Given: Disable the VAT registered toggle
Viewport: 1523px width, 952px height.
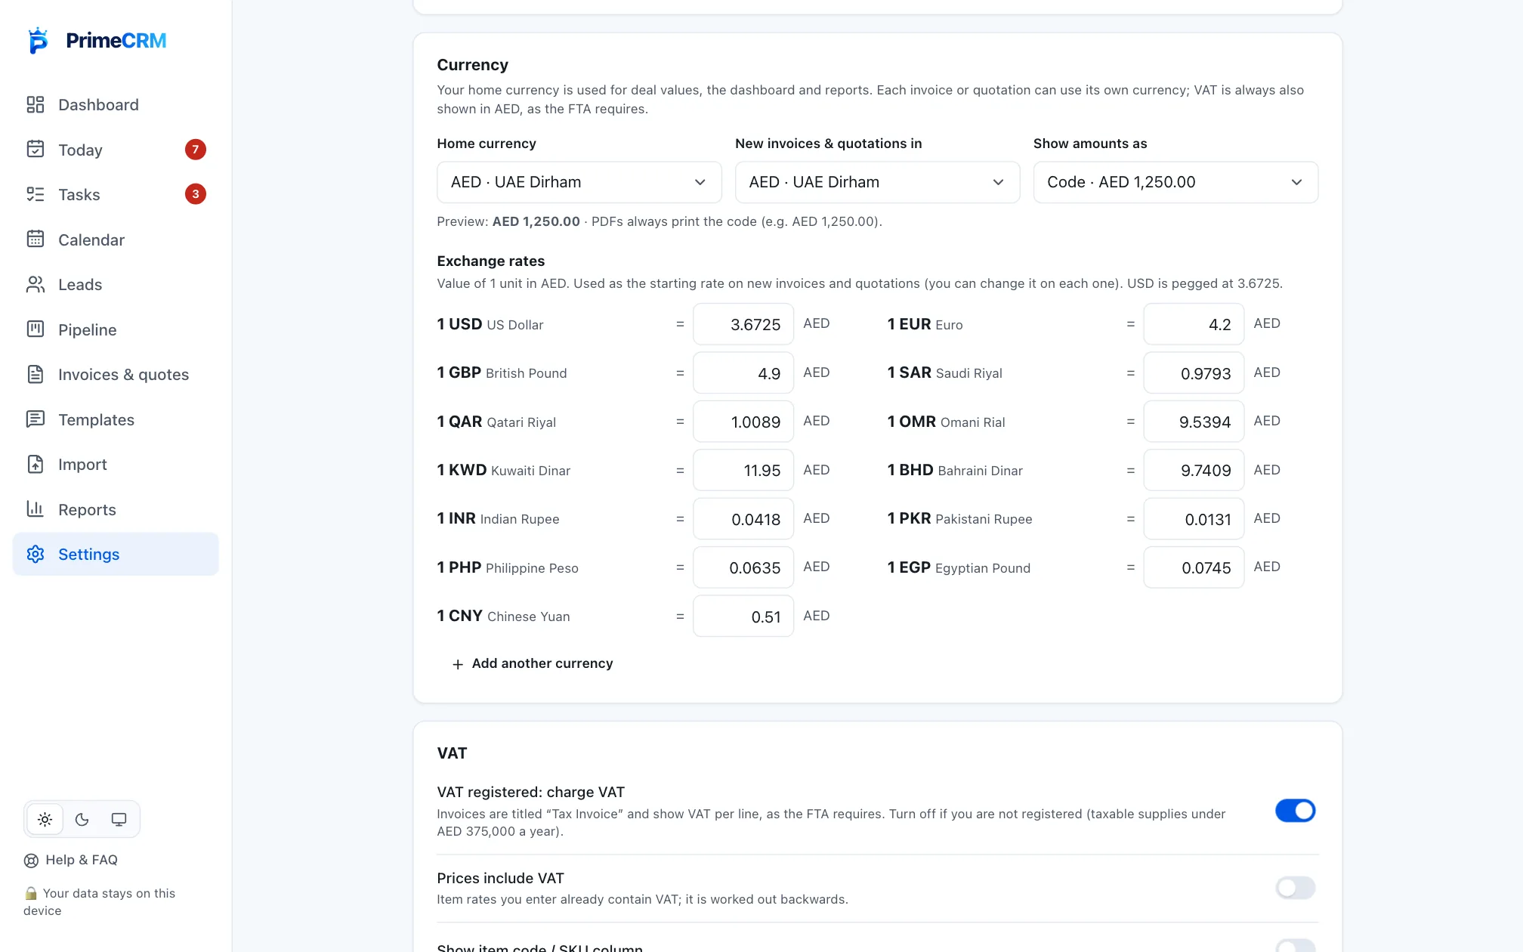Looking at the screenshot, I should (x=1295, y=811).
